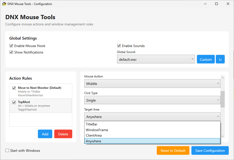Uncheck the TopMost rule checkbox
This screenshot has height=160, width=234.
pyautogui.click(x=14, y=102)
